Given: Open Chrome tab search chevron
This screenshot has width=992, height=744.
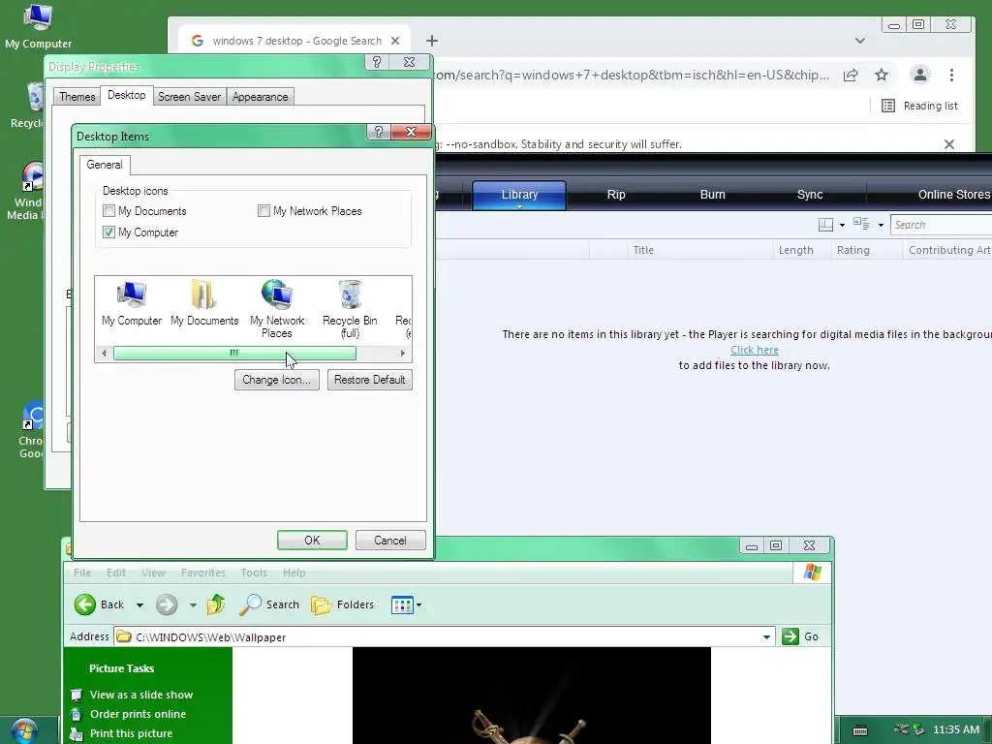Looking at the screenshot, I should pyautogui.click(x=860, y=41).
